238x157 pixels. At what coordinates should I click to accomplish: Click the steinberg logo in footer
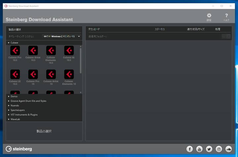19,149
